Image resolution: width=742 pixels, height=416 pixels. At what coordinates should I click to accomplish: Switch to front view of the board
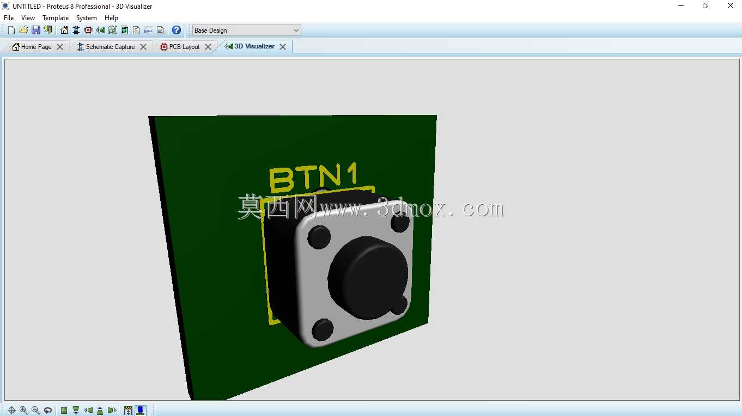76,411
